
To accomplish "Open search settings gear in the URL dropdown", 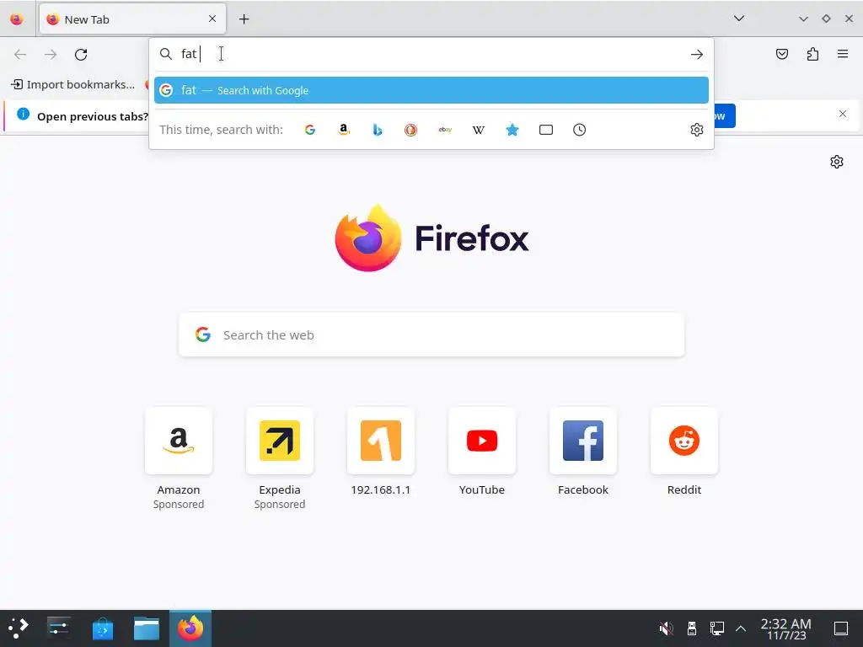I will click(x=697, y=130).
